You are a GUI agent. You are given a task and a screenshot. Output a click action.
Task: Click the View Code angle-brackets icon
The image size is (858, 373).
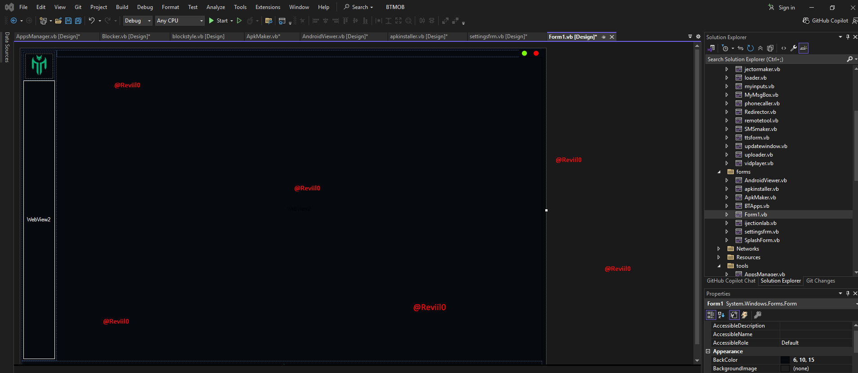pyautogui.click(x=784, y=48)
